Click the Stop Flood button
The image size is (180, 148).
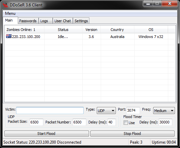132,134
